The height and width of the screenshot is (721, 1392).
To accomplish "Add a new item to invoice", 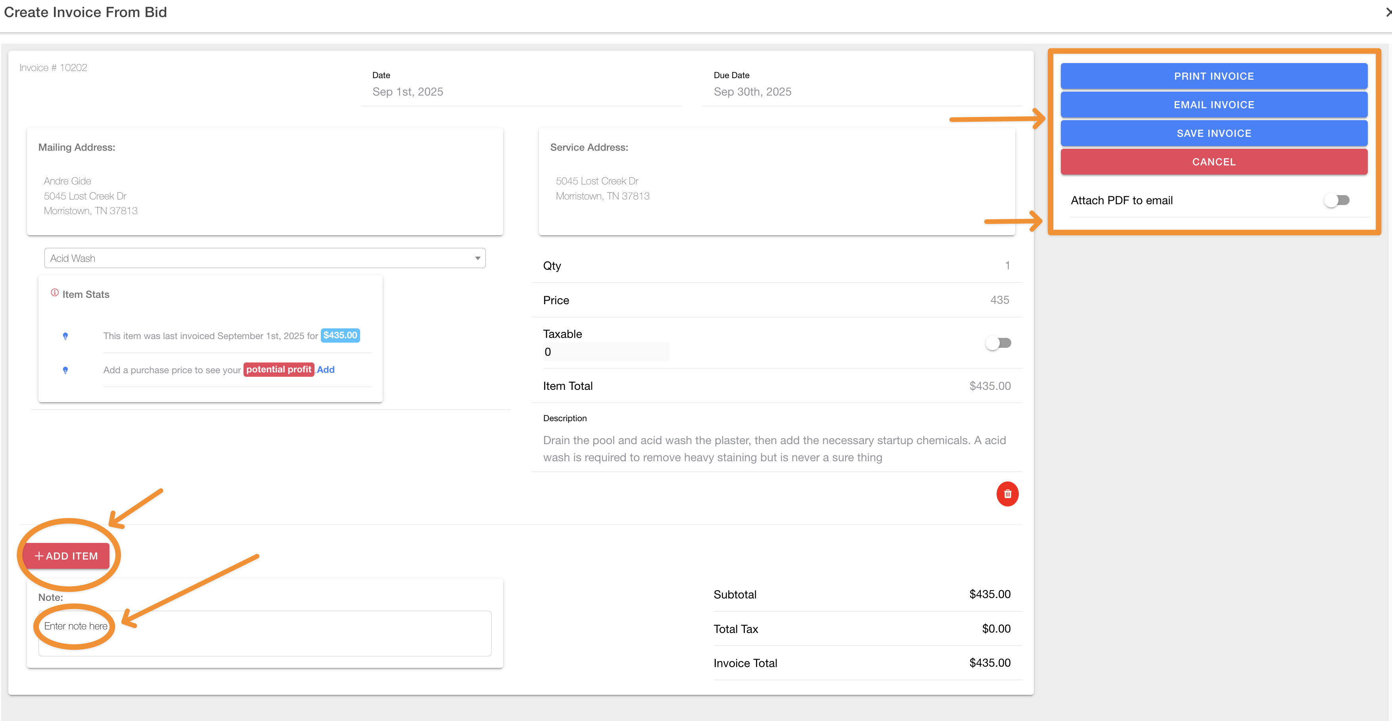I will pyautogui.click(x=67, y=556).
